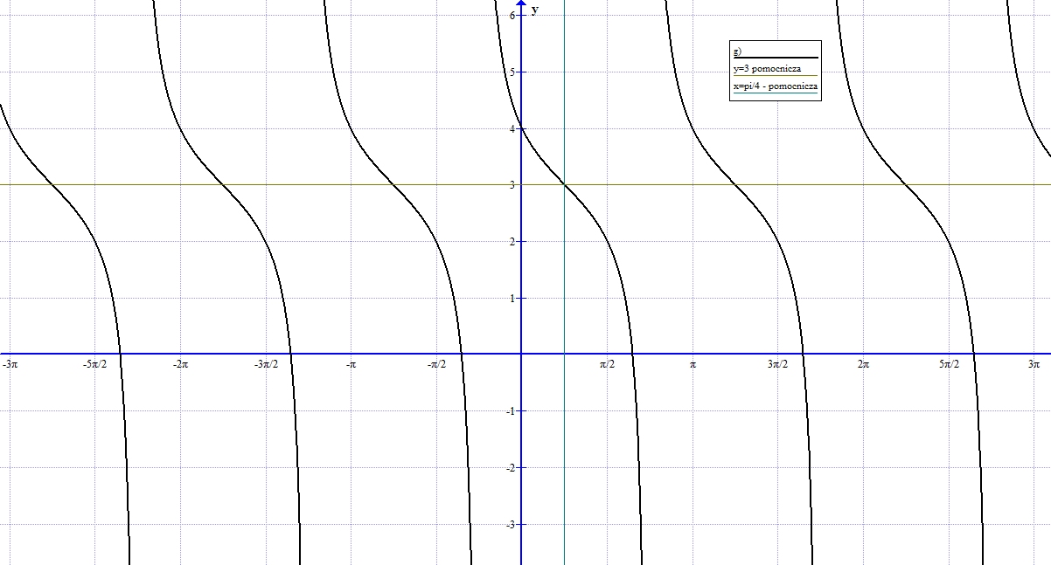Click the 5π/2 tick label
1051x565 pixels.
[x=949, y=364]
